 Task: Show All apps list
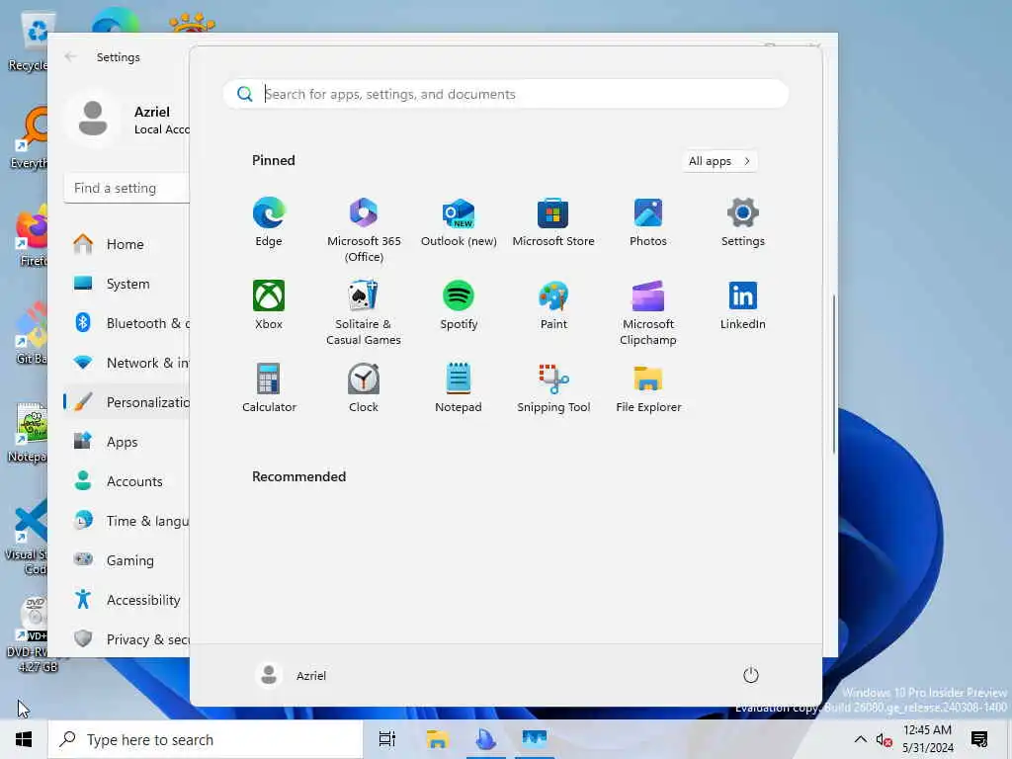[719, 161]
